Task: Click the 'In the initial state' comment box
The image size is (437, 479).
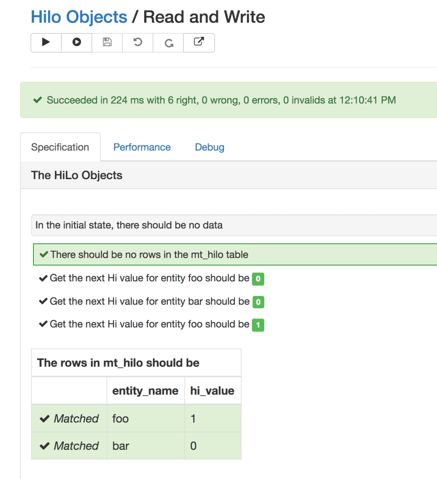Action: [129, 225]
